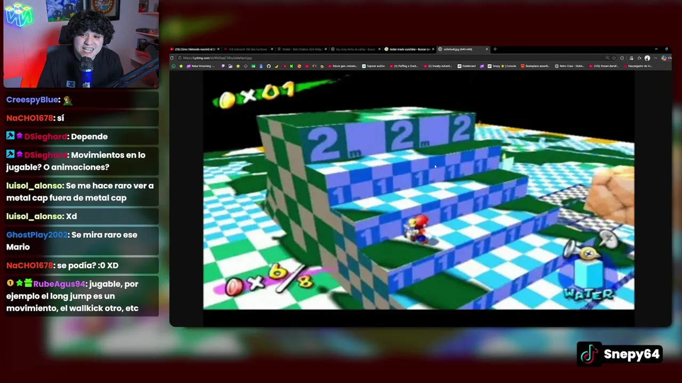Open the 'Fluffing a Duck' bookmark
The height and width of the screenshot is (383, 682).
point(404,66)
